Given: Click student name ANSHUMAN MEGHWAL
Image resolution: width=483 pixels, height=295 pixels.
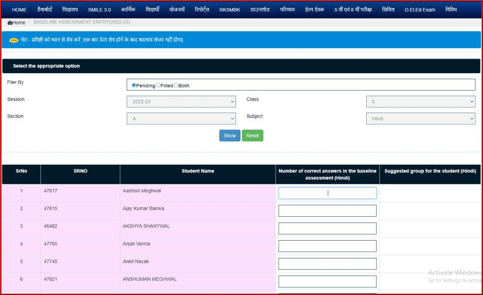Looking at the screenshot, I should click(150, 280).
